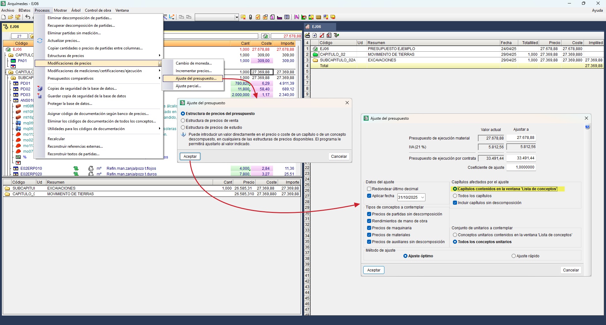Viewport: 606px width, 325px height.
Task: Click the page with plus icon in right panel
Action: (x=315, y=35)
